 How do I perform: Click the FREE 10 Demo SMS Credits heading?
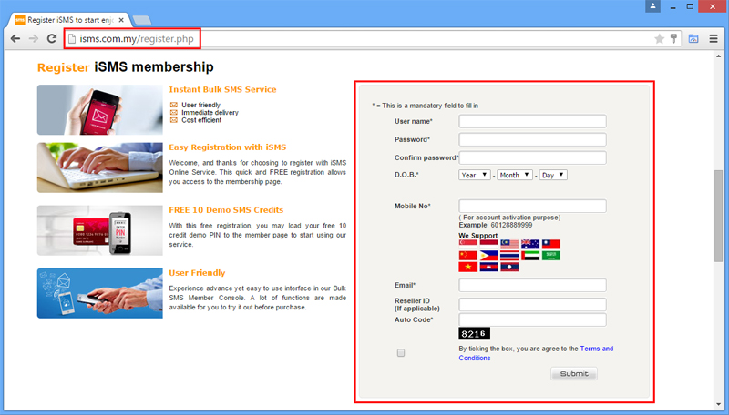tap(226, 210)
